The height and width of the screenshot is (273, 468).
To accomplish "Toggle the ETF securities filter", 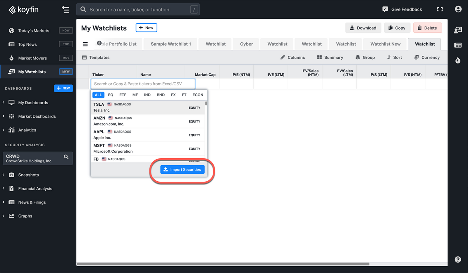I will pos(123,95).
